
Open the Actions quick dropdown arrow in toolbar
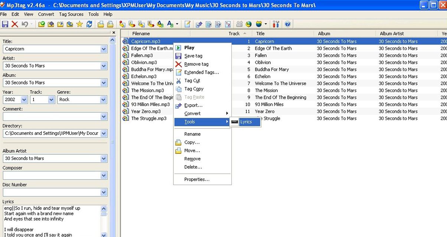[177, 24]
